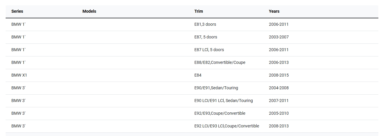Select the Trim column header
384x136 pixels.
tap(199, 11)
